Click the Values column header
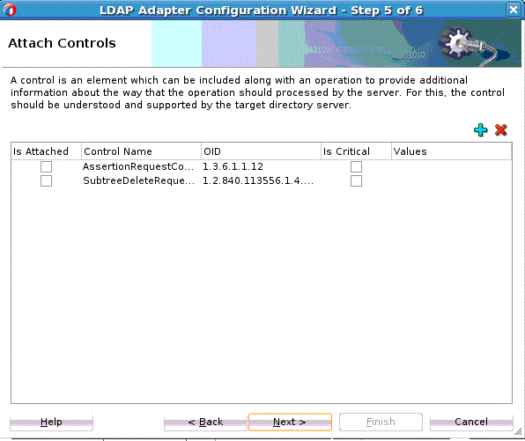Screen dimensions: 525x441 point(451,151)
